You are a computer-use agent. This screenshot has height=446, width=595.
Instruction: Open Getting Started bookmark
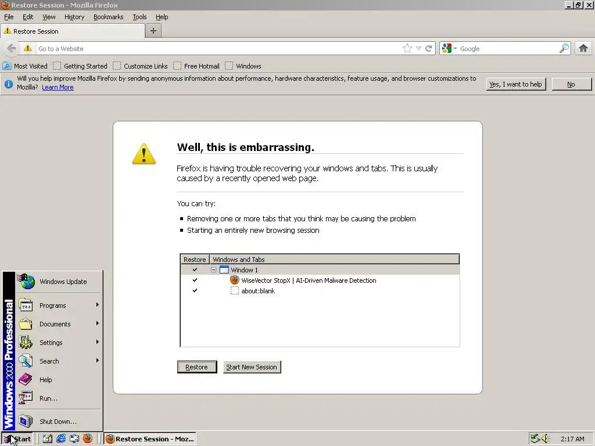coord(80,66)
